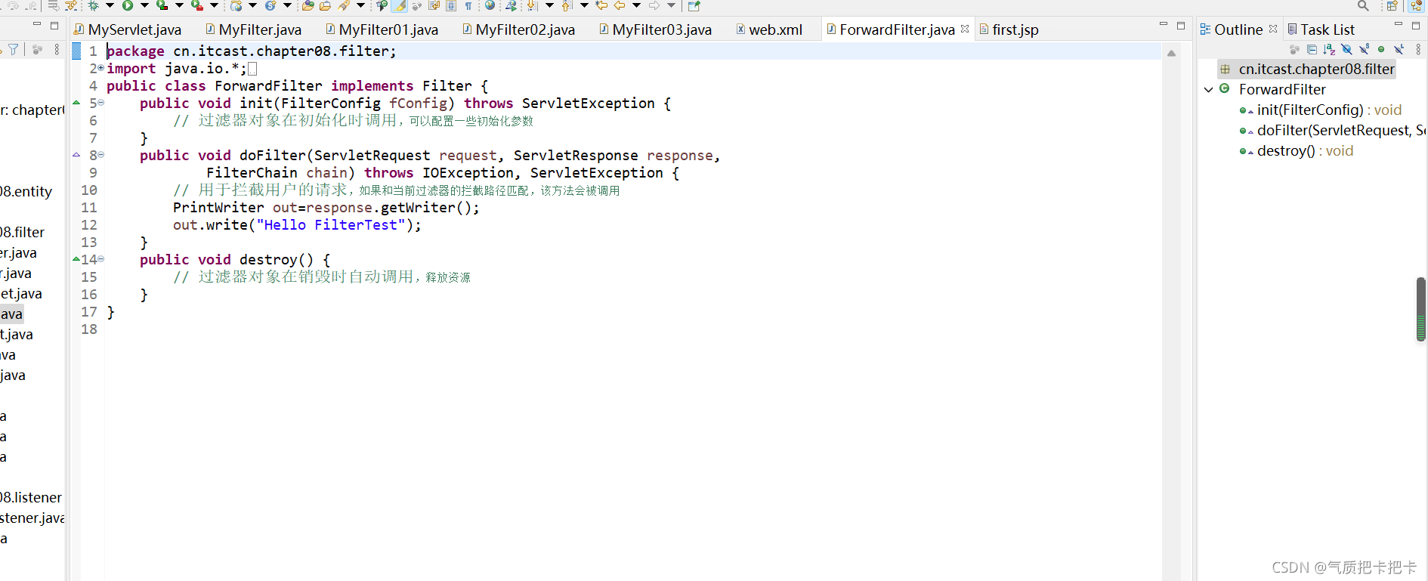The height and width of the screenshot is (581, 1428).
Task: Collapse the destroy method fold on line 14
Action: click(100, 259)
